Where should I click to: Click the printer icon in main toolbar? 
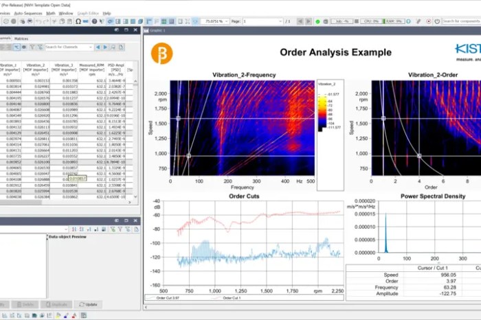30,21
